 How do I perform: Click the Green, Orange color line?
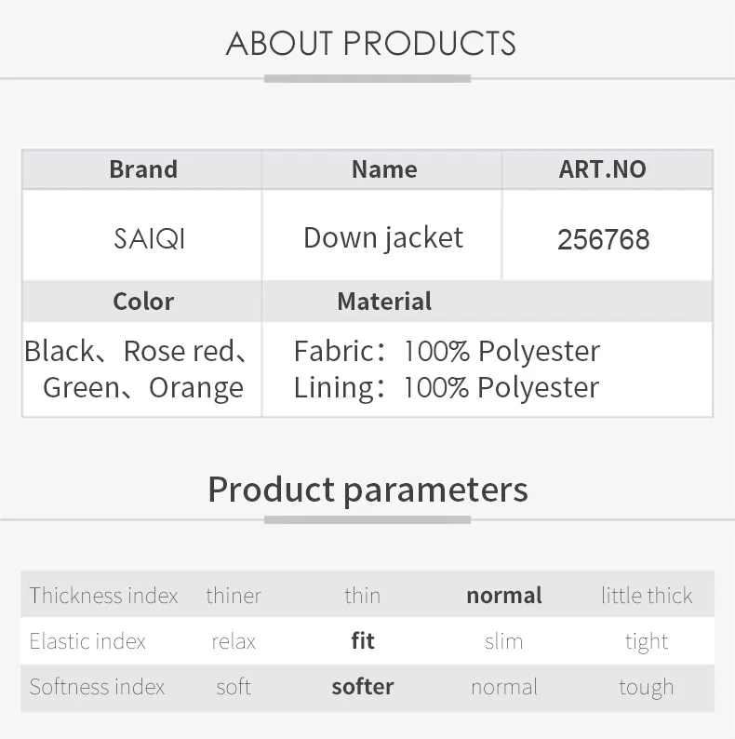pyautogui.click(x=142, y=387)
